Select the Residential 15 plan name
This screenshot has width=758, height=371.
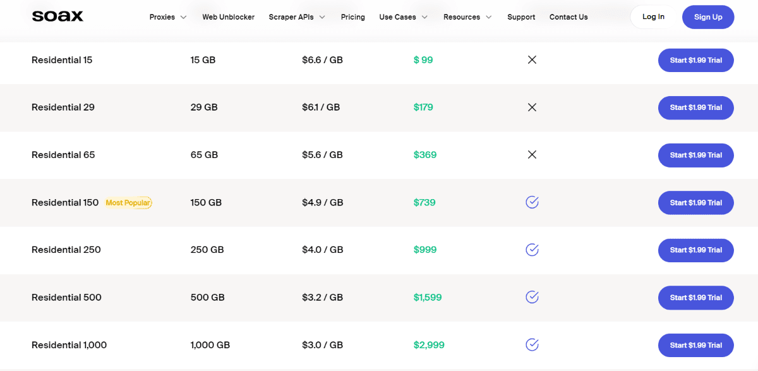pyautogui.click(x=62, y=60)
